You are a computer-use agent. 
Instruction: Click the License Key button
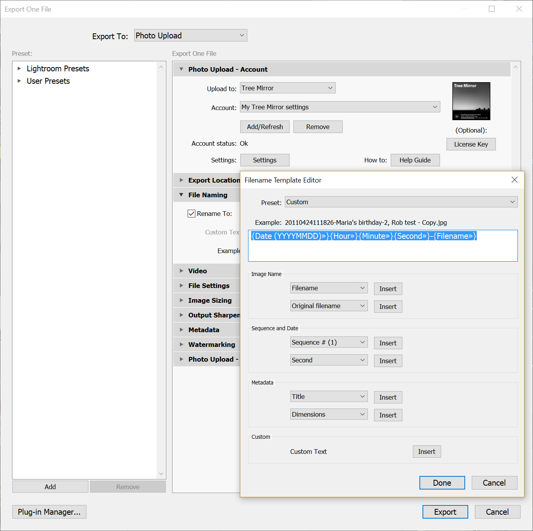click(471, 144)
